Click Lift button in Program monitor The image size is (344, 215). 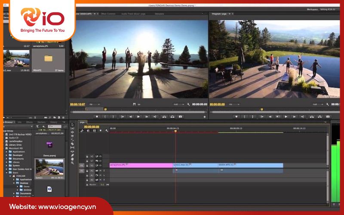pos(312,117)
